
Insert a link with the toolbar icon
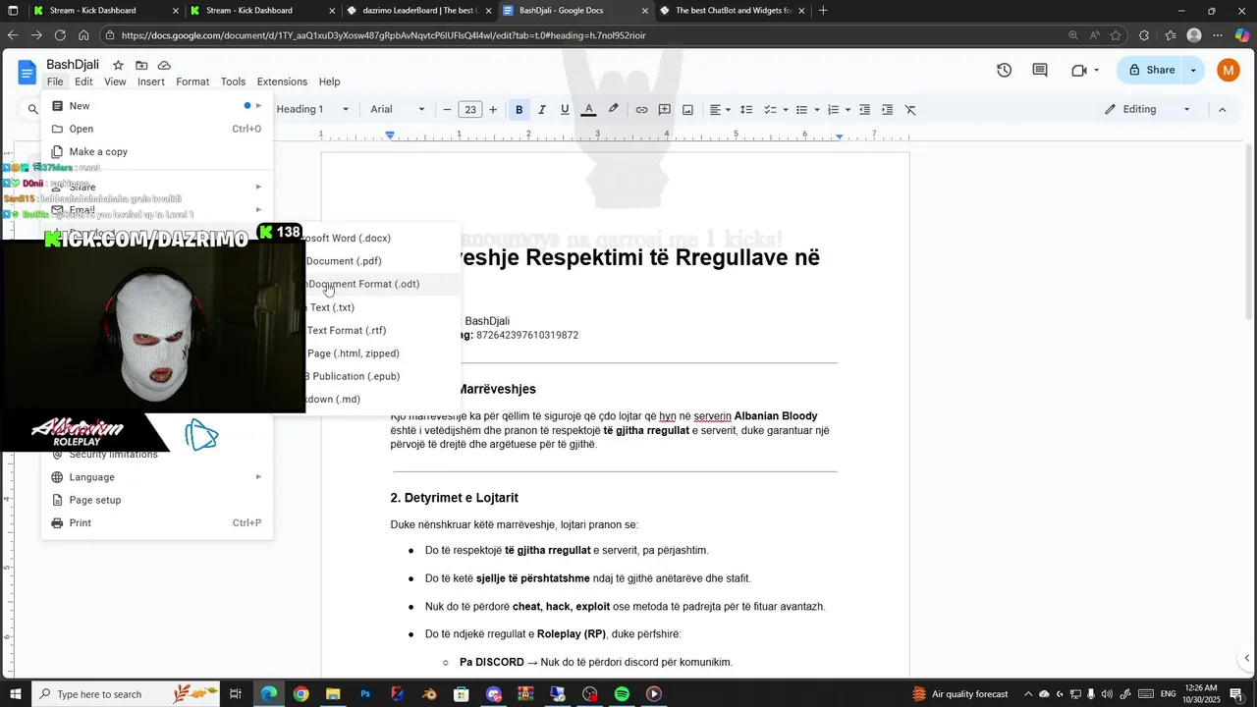(x=641, y=109)
